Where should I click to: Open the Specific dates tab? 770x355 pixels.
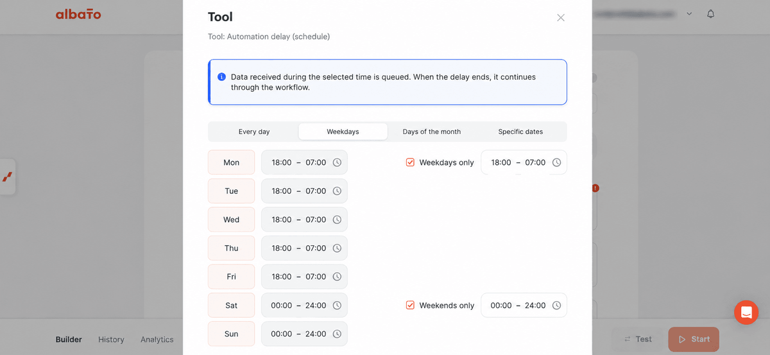point(520,132)
